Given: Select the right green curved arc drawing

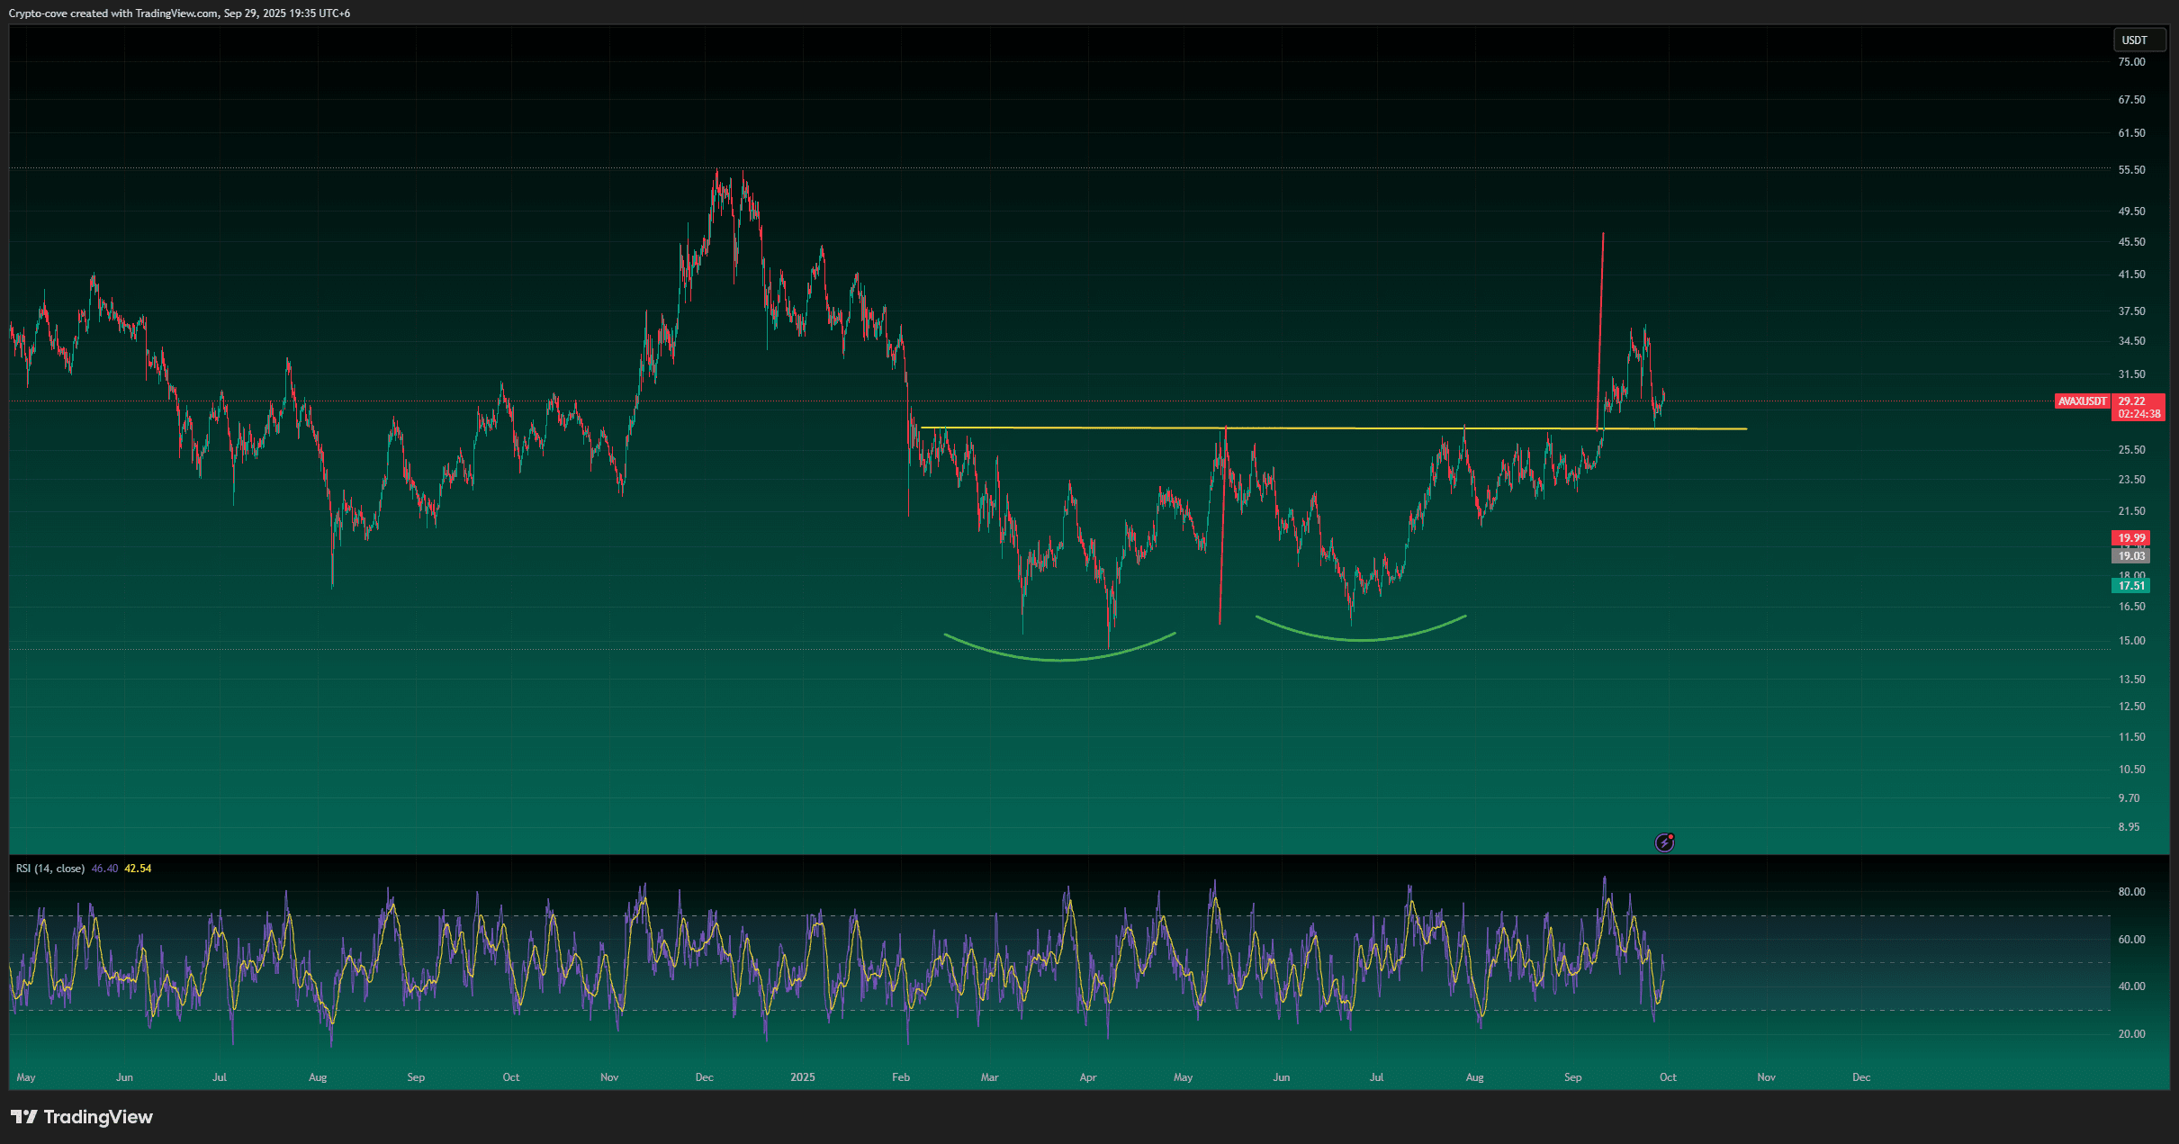Looking at the screenshot, I should (1361, 639).
